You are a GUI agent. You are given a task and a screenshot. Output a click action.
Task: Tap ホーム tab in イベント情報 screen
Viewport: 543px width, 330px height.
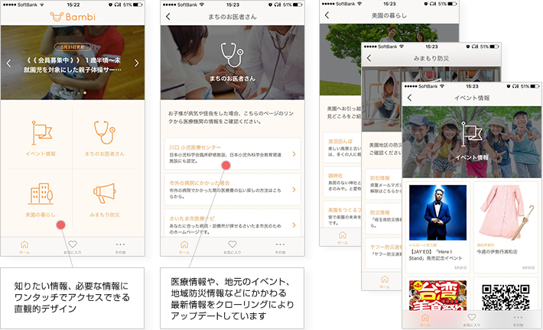[425, 320]
